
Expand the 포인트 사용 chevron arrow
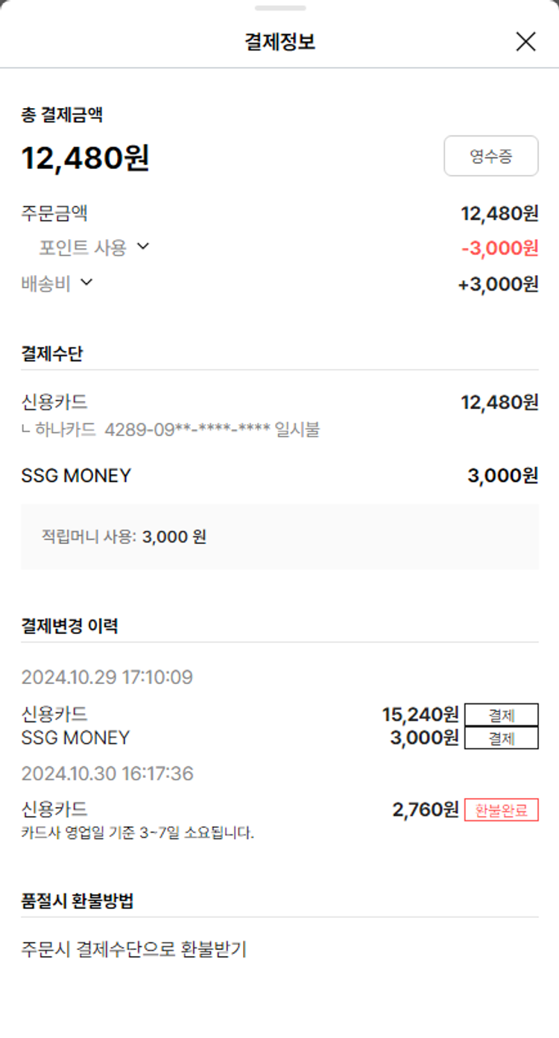click(143, 247)
